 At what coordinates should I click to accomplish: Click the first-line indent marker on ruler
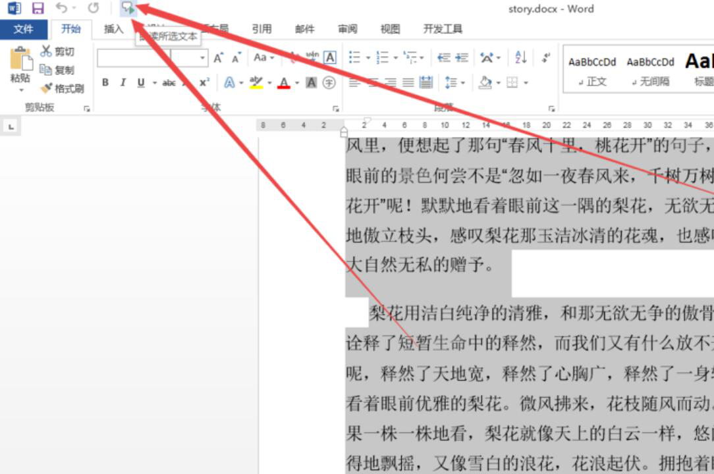pyautogui.click(x=367, y=120)
